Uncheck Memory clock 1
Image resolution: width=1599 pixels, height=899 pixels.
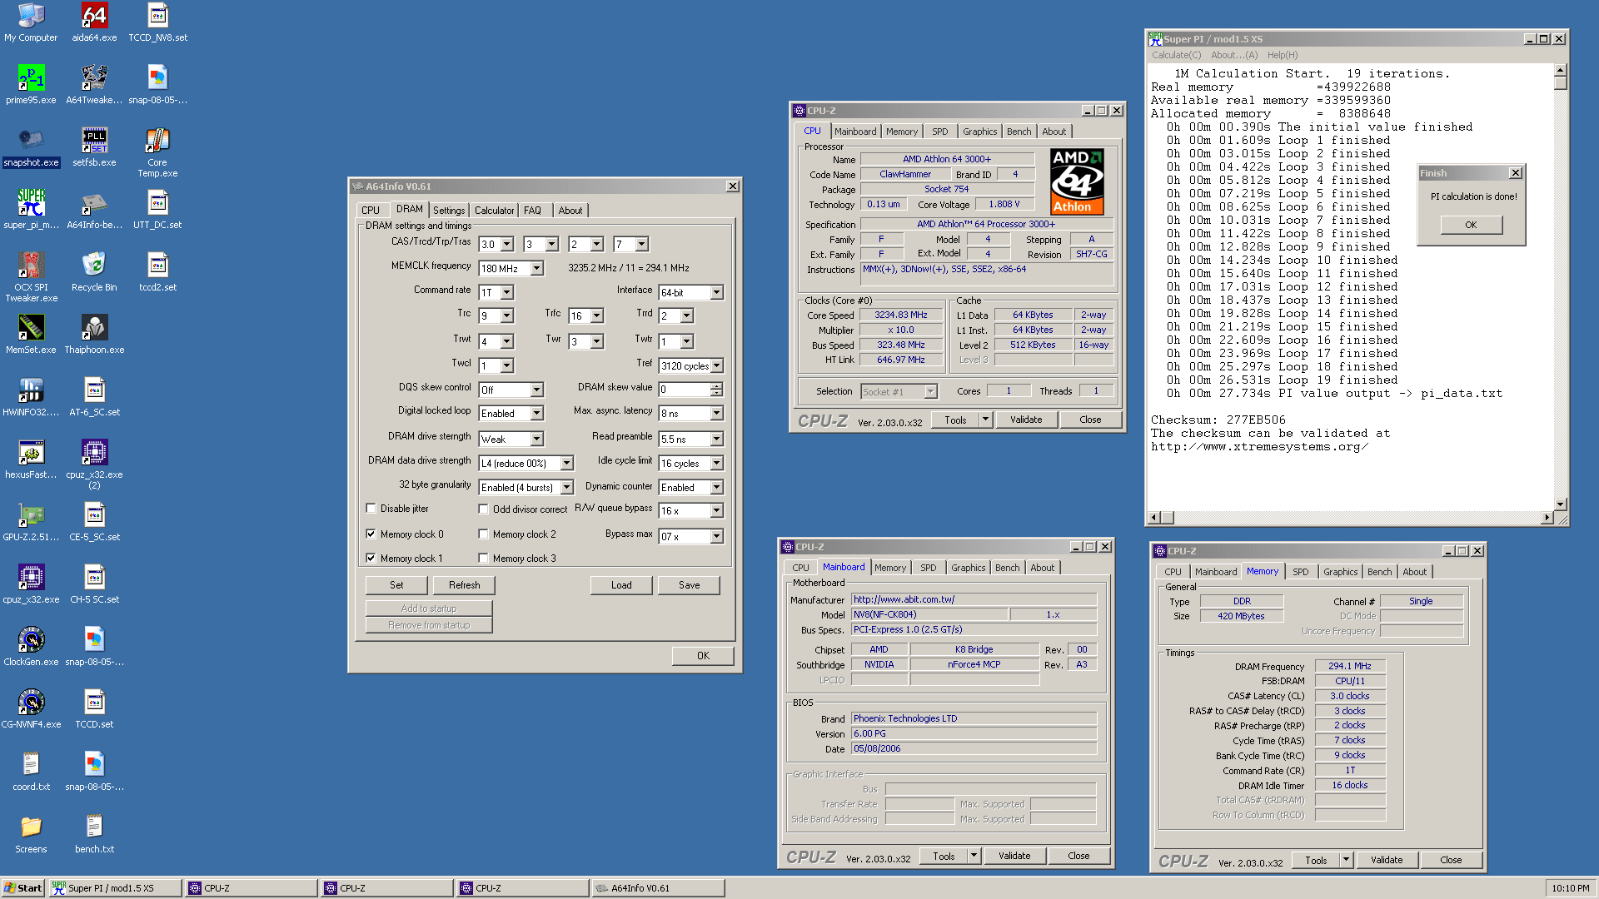click(x=371, y=559)
